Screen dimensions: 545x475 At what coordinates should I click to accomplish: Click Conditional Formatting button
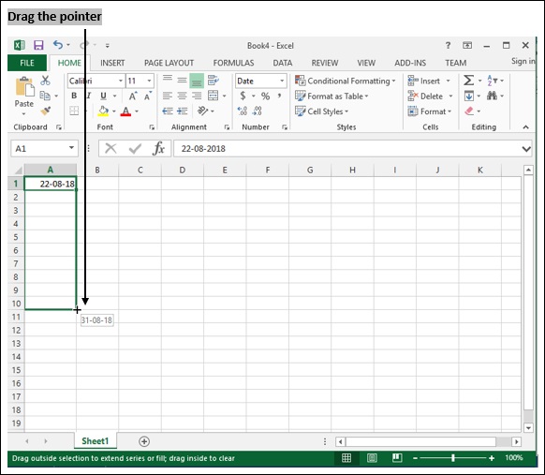[x=346, y=81]
